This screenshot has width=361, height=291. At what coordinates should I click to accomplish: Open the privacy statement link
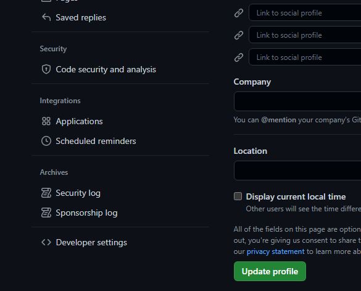[x=276, y=251]
